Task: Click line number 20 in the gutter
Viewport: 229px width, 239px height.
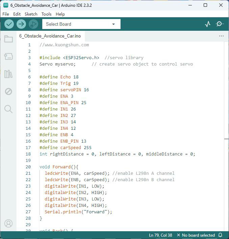Action: [x=28, y=167]
